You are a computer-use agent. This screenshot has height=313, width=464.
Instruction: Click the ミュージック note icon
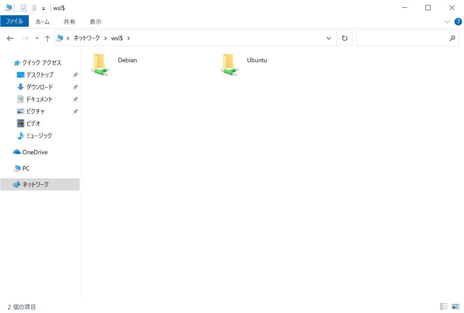tap(21, 136)
